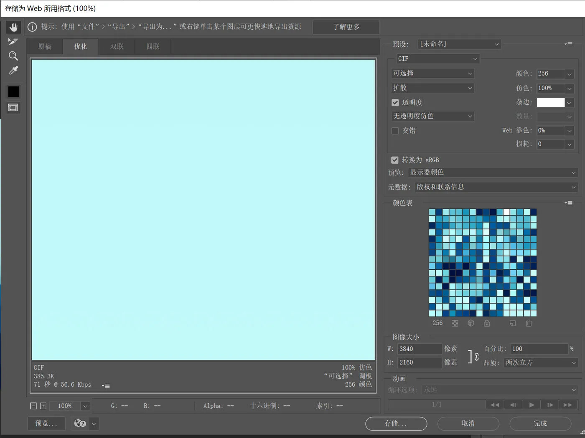585x438 pixels.
Task: Switch to the 优化 tab
Action: click(81, 46)
